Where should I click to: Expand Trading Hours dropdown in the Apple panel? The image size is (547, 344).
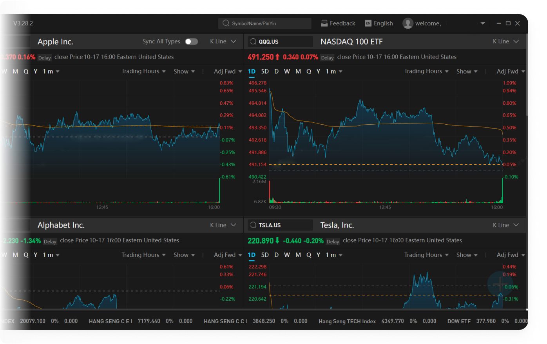click(143, 71)
